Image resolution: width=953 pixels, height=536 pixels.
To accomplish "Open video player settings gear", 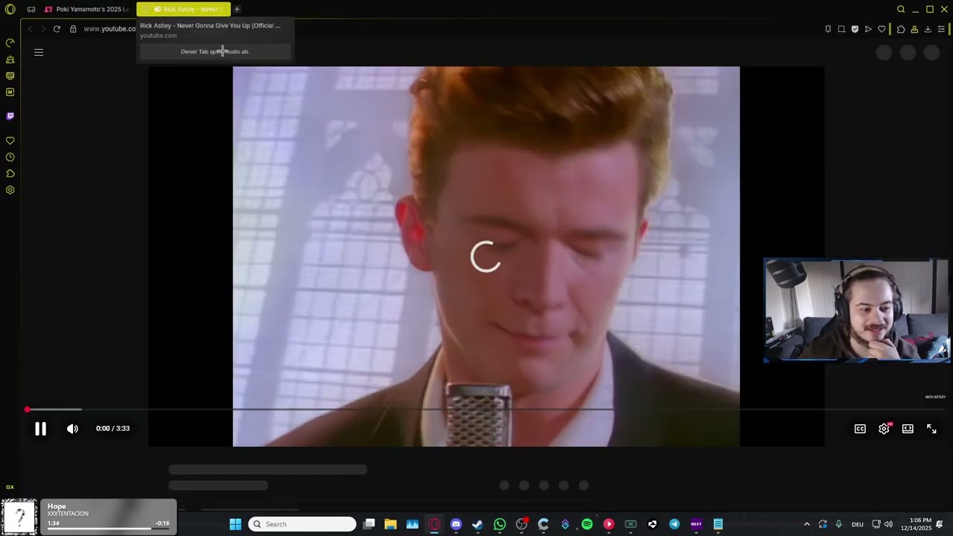I will pyautogui.click(x=884, y=429).
